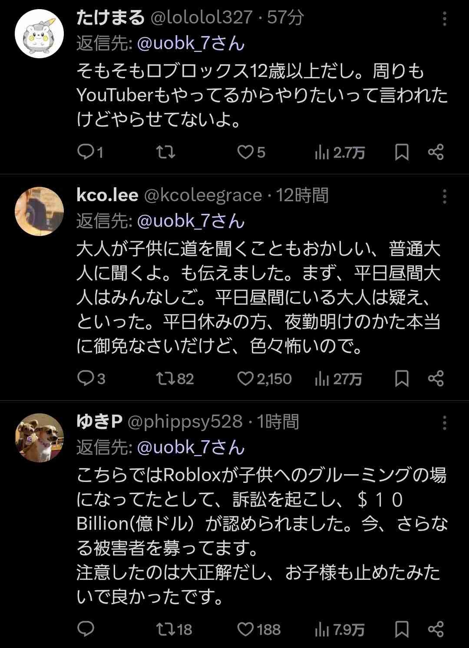Open more options for たけまる tweet
469x648 pixels.
coord(444,19)
